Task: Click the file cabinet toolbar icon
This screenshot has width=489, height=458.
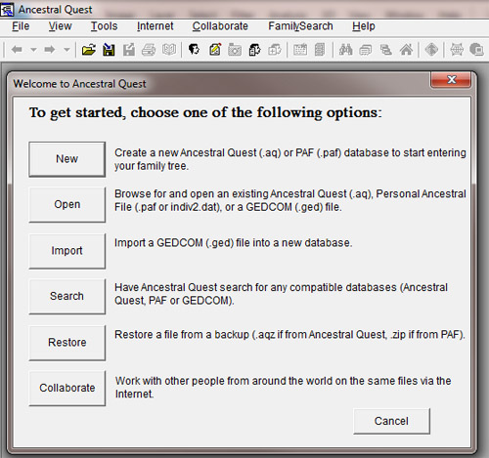Action: pos(320,50)
